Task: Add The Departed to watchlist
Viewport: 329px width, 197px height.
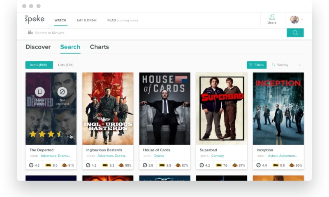Action: 39,92
